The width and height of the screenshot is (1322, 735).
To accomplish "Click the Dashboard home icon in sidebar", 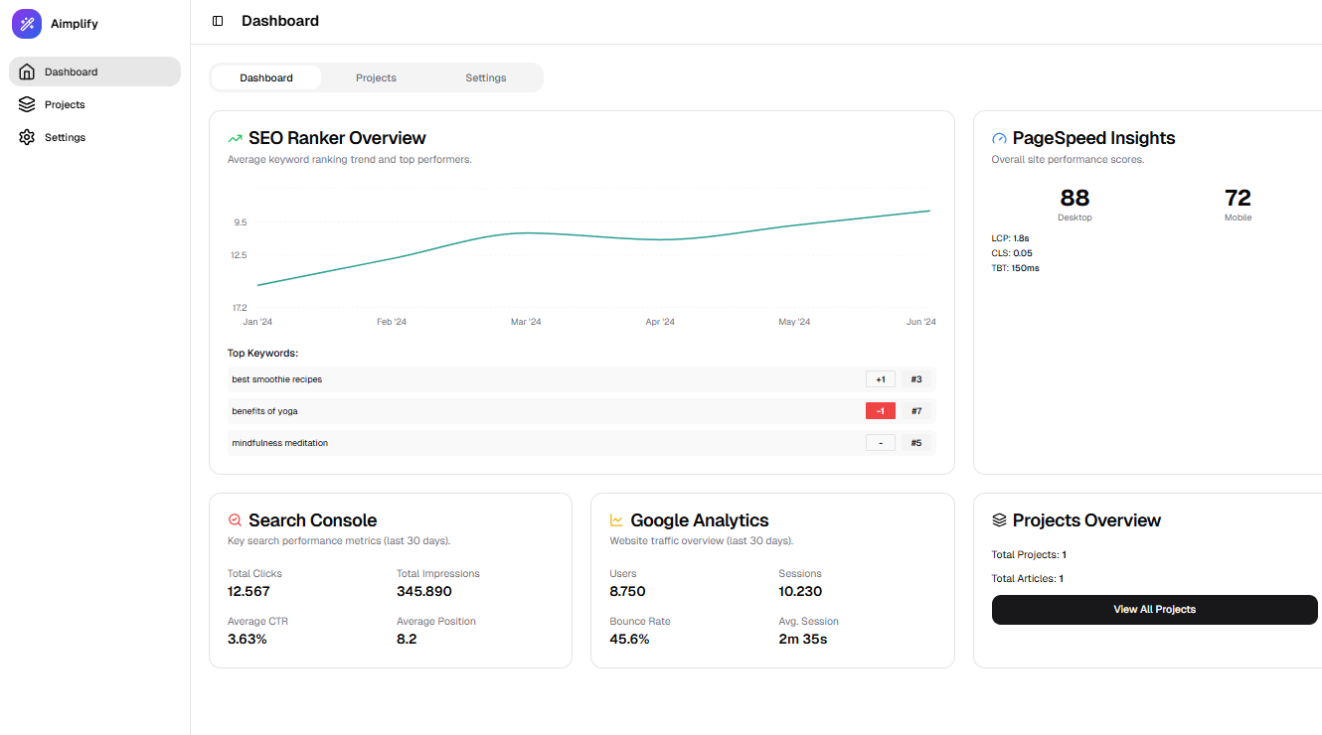I will pyautogui.click(x=27, y=72).
